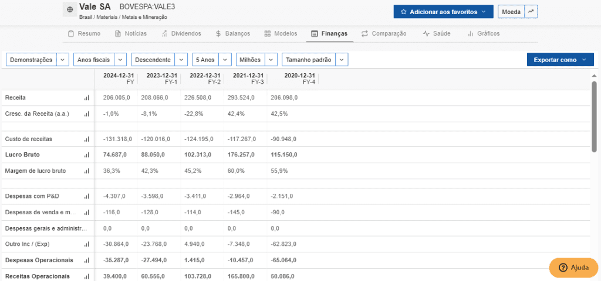Viewport: 601px width, 281px height.
Task: Open chart icon for Receitas Operacionais
Action: pos(86,276)
